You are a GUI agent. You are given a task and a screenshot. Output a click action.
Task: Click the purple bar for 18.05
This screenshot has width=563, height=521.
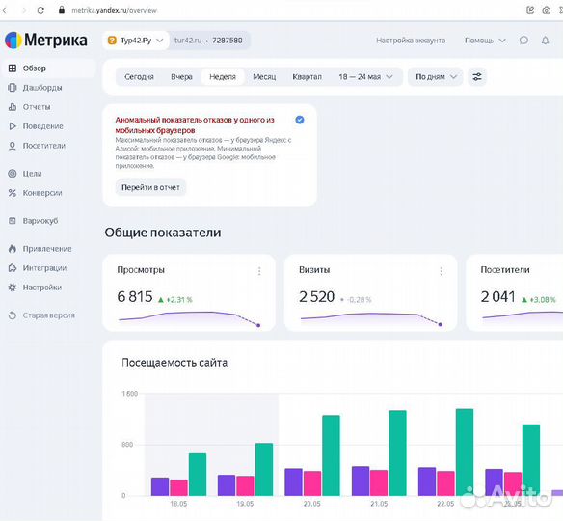(x=160, y=487)
